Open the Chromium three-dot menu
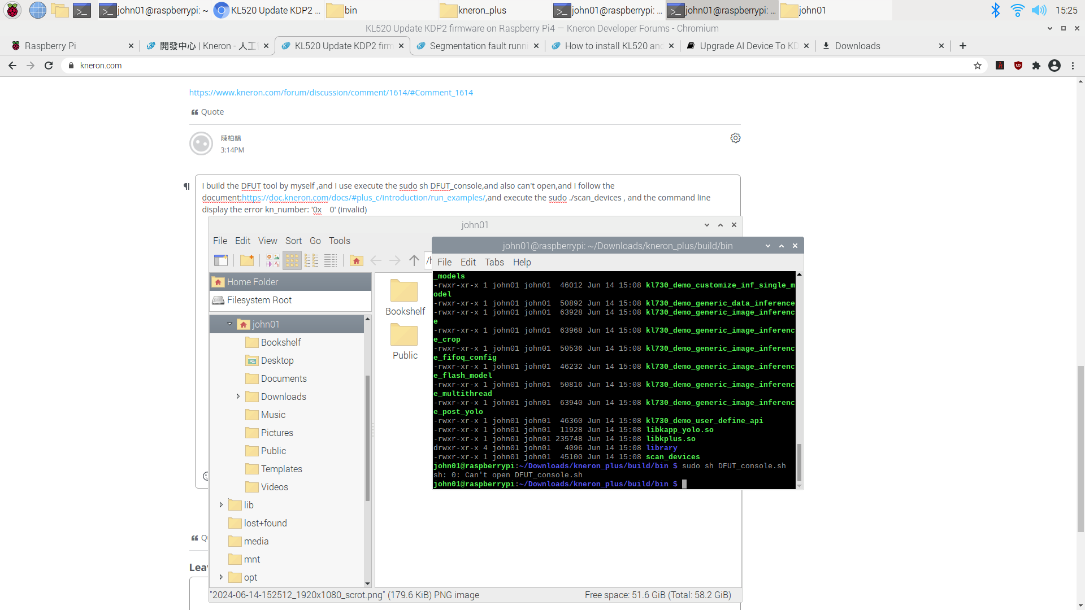1085x610 pixels. coord(1073,66)
